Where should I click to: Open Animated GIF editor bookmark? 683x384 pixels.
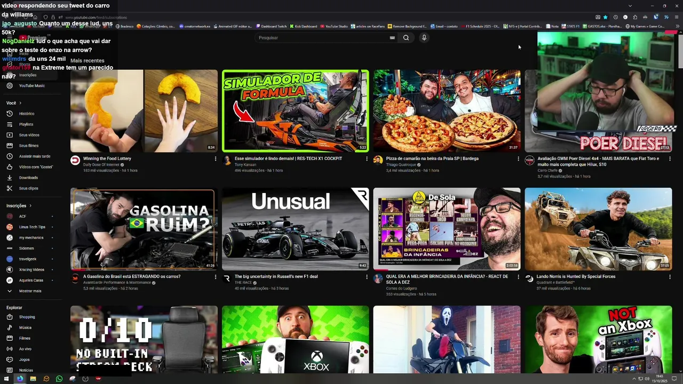coord(232,26)
